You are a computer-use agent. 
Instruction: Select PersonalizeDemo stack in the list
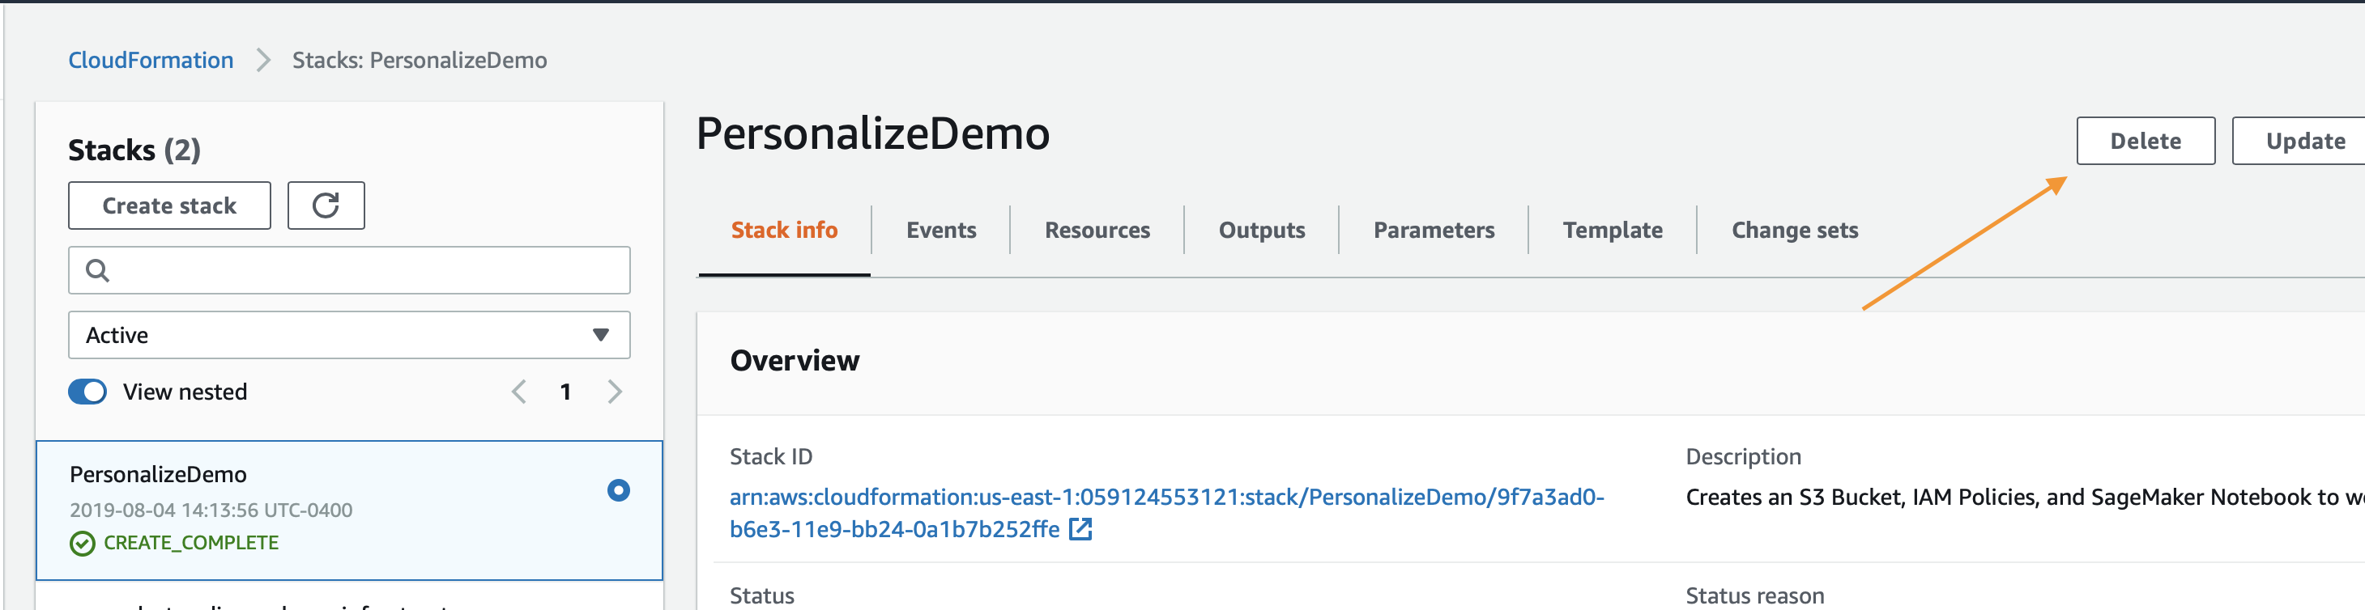(349, 510)
